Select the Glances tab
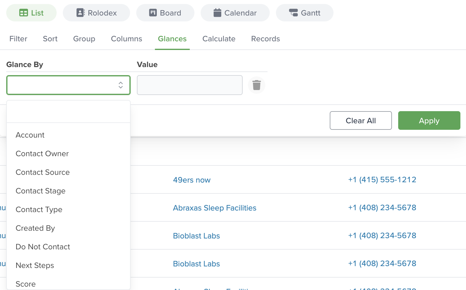 coord(172,39)
